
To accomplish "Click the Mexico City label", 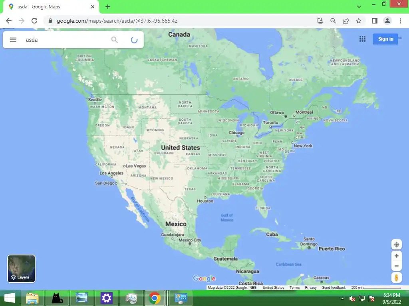I will (x=190, y=240).
